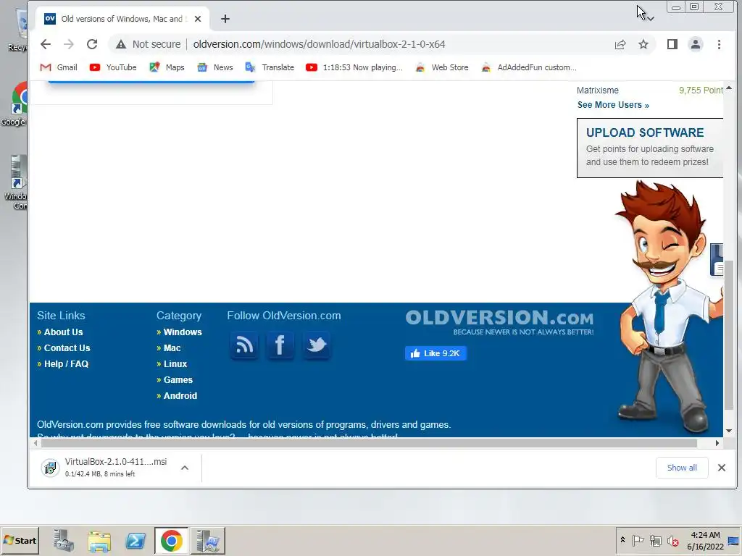Click the floppy disk side widget
Image resolution: width=742 pixels, height=556 pixels.
pos(717,260)
